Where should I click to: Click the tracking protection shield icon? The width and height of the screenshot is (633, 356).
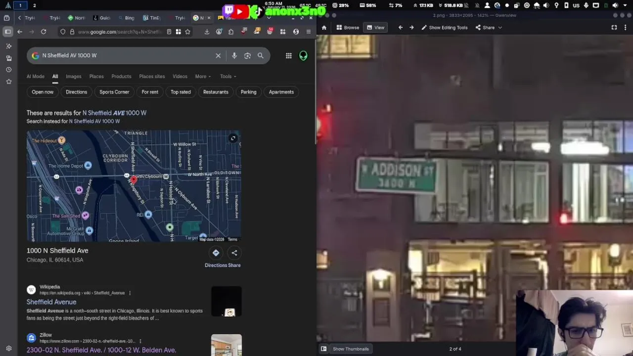(x=63, y=32)
